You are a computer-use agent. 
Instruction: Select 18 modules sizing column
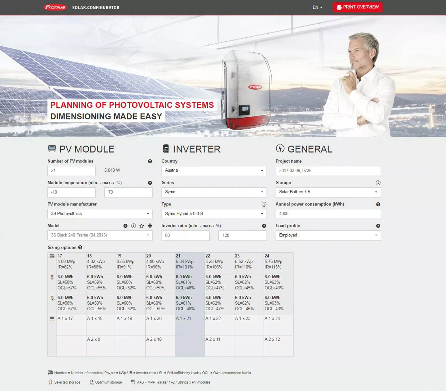click(x=101, y=263)
